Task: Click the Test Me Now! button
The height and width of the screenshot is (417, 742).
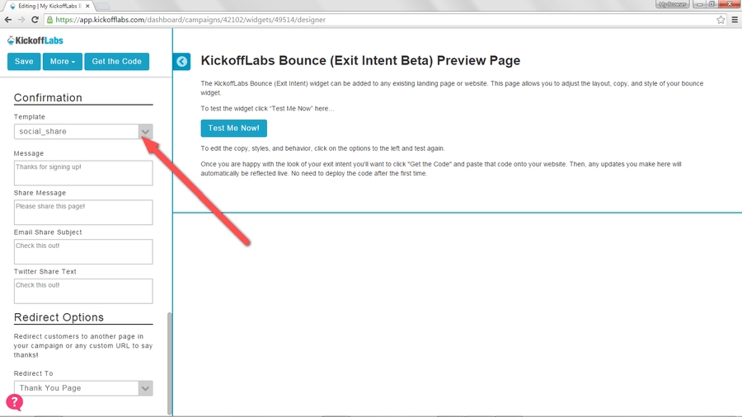Action: (x=234, y=128)
